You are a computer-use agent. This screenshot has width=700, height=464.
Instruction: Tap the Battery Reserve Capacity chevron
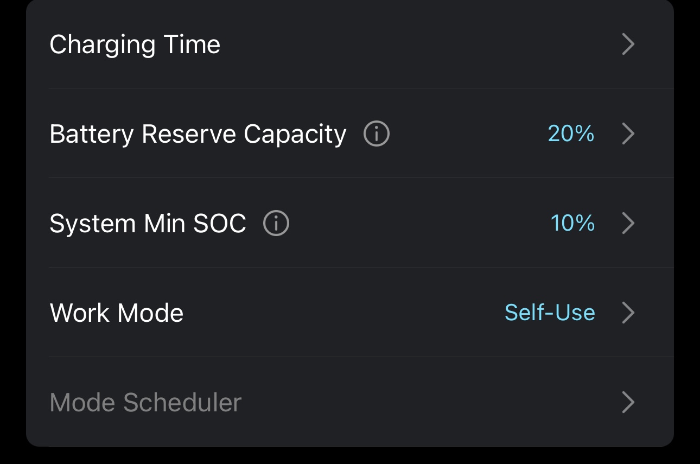point(628,134)
